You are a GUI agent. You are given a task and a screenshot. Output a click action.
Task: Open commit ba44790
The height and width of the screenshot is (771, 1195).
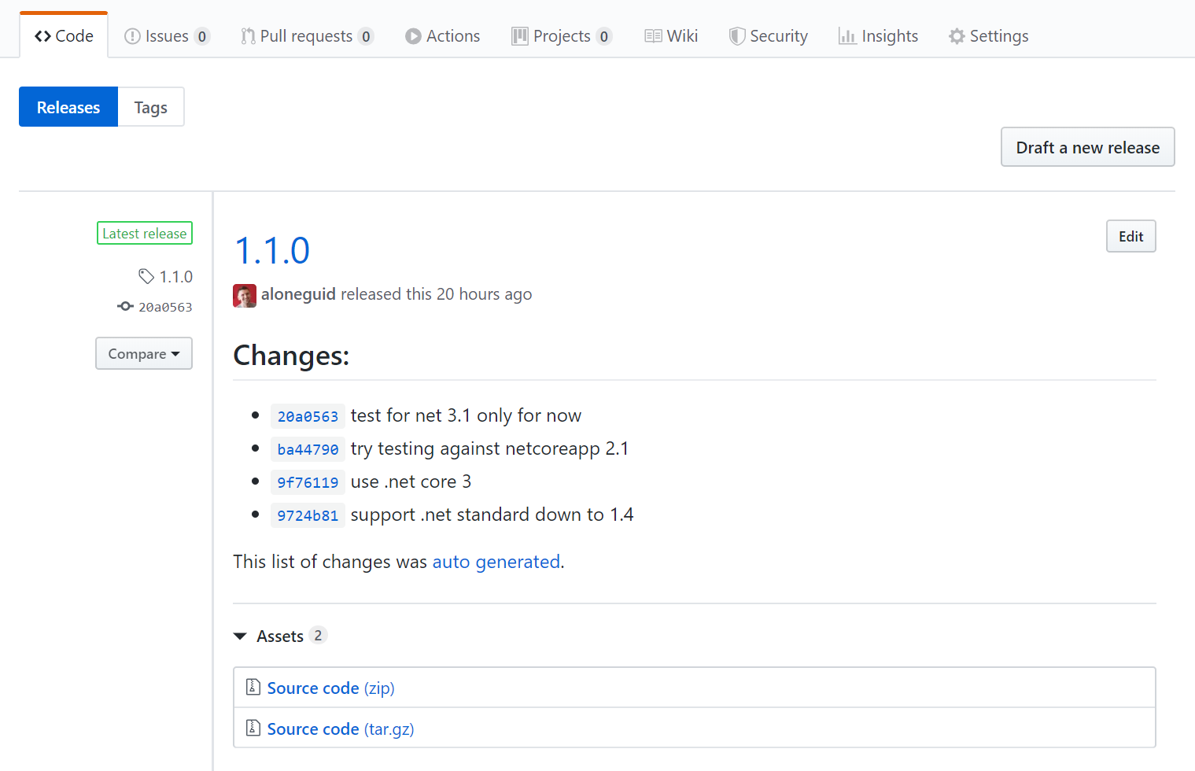pos(308,449)
